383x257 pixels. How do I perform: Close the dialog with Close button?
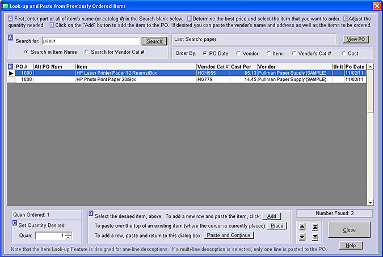click(x=350, y=230)
